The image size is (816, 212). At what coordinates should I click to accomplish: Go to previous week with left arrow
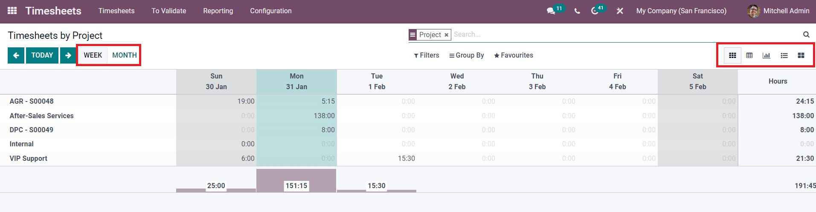(x=16, y=55)
